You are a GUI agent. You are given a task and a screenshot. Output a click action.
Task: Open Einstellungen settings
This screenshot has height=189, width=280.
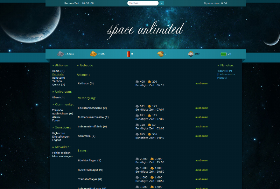click(x=61, y=136)
